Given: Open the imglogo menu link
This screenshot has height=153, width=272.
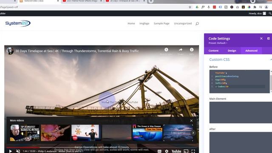Looking at the screenshot, I should pyautogui.click(x=144, y=23).
